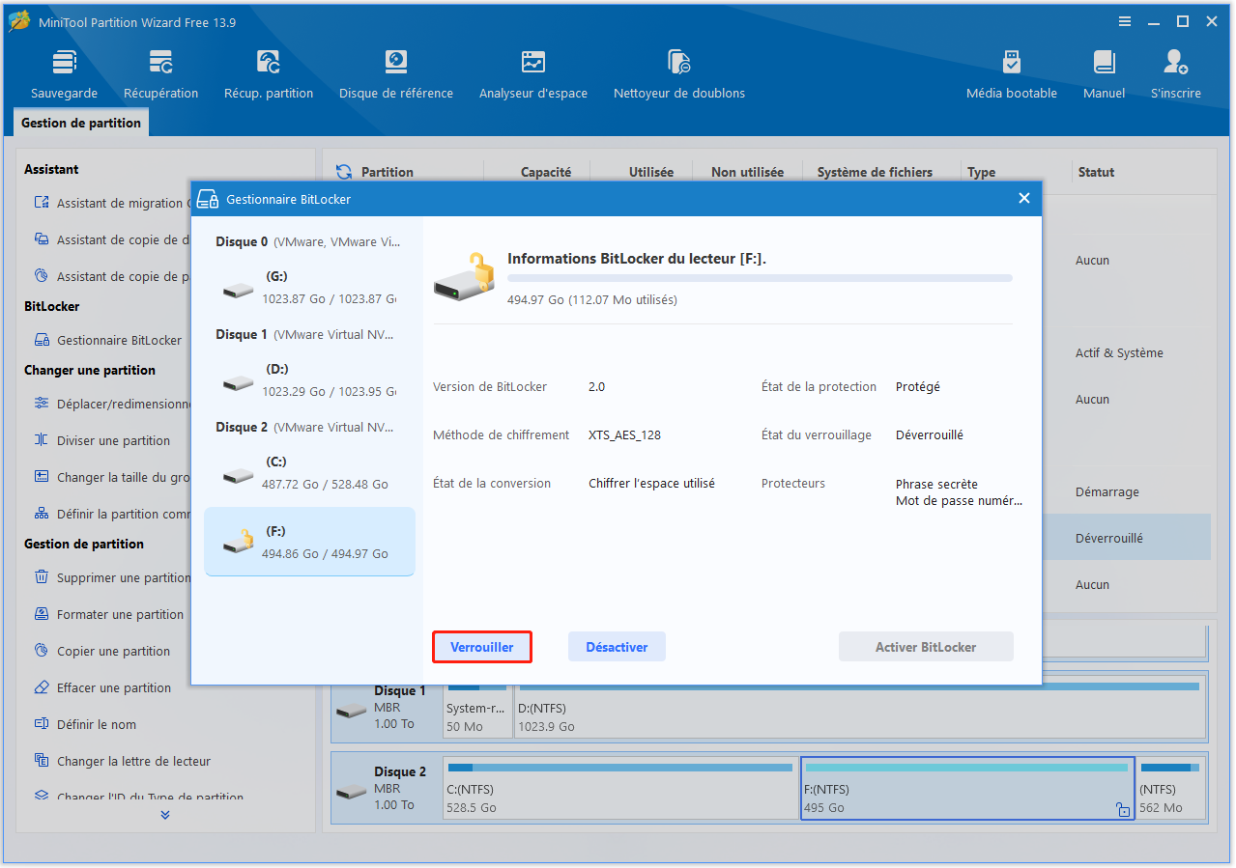This screenshot has width=1236, height=868.
Task: Open Gestionnaire BitLocker from the sidebar
Action: tap(108, 340)
